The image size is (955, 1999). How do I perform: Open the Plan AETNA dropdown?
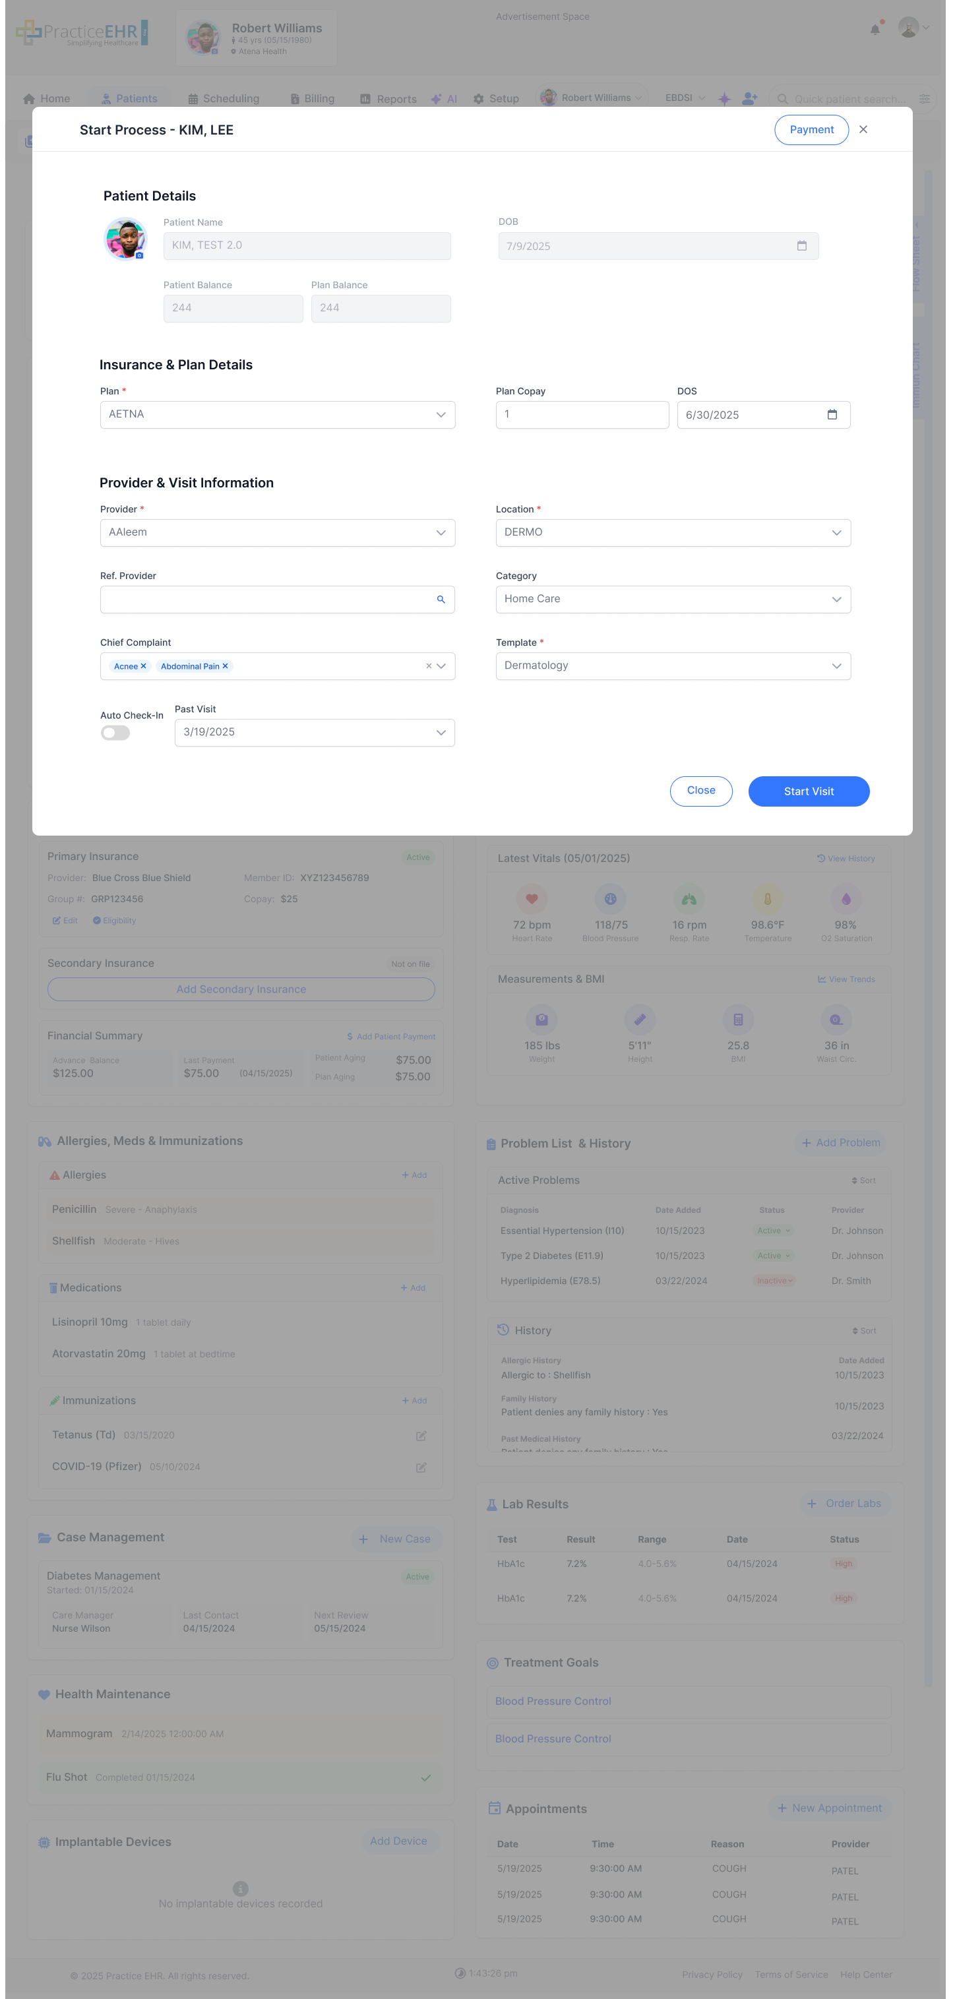[x=278, y=414]
